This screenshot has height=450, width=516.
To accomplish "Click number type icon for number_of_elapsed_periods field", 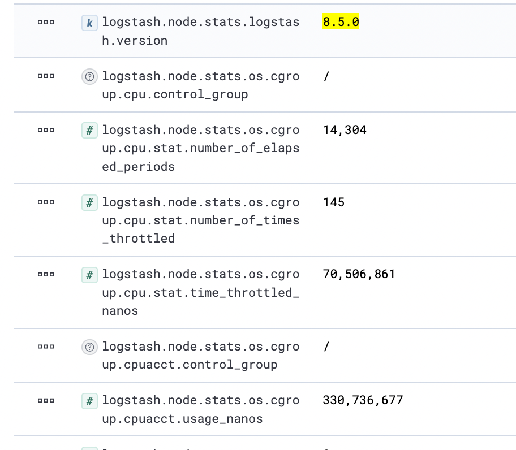I will pos(89,131).
